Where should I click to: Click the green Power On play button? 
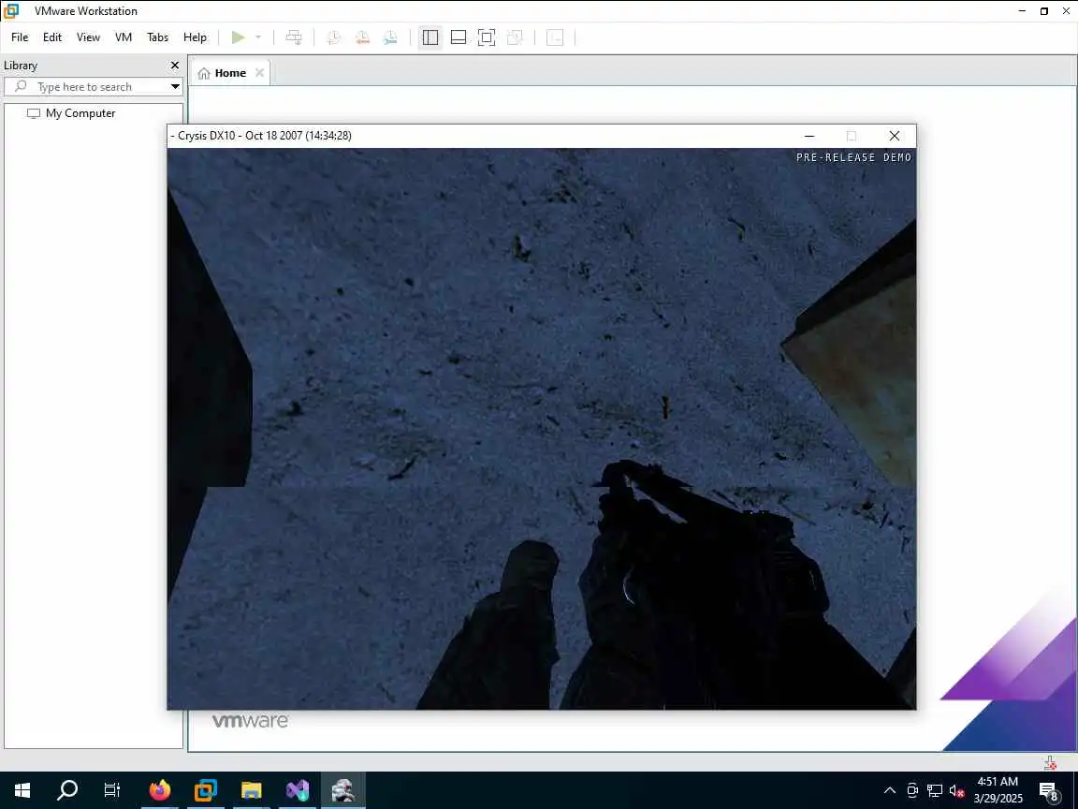[238, 37]
